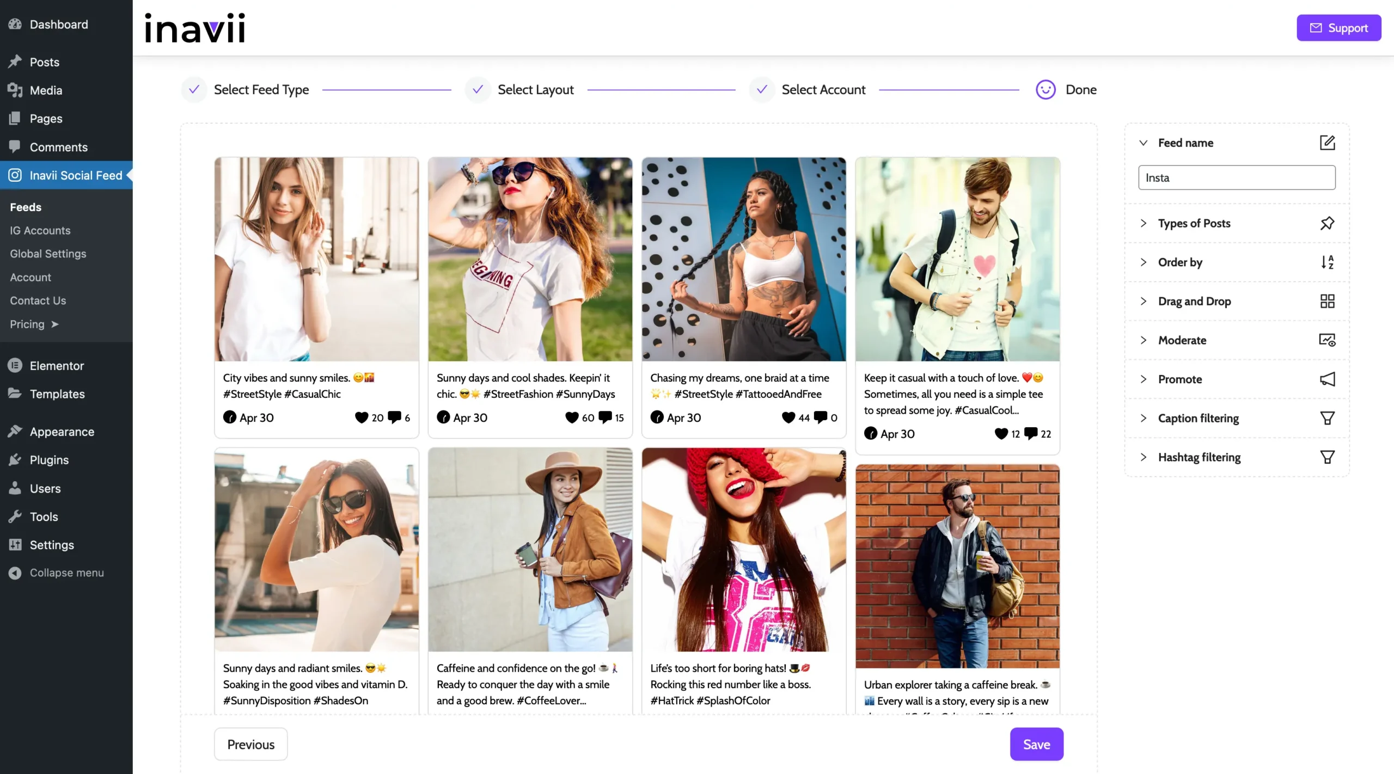
Task: Click the Types of Posts pin icon
Action: [x=1327, y=223]
